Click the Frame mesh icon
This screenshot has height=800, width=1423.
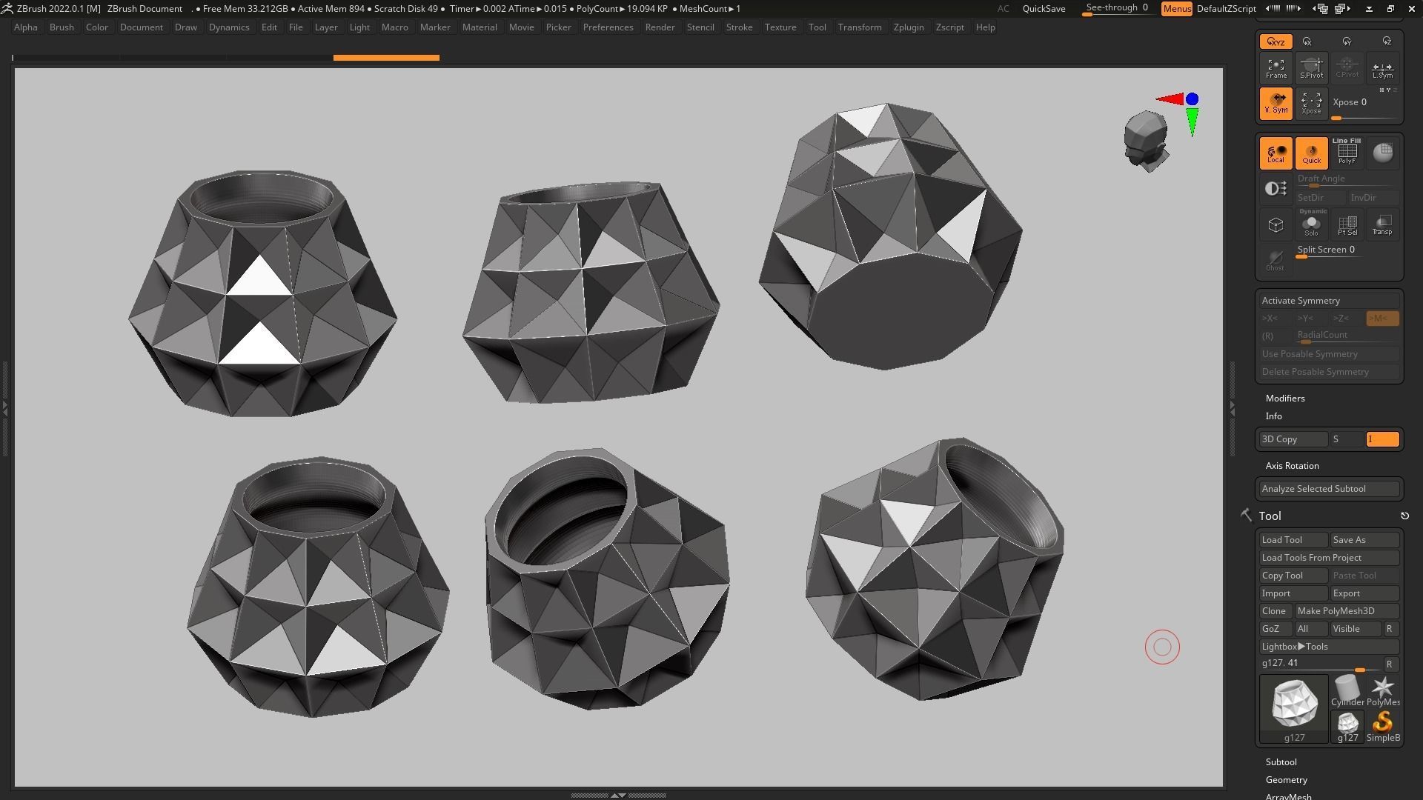pos(1276,68)
